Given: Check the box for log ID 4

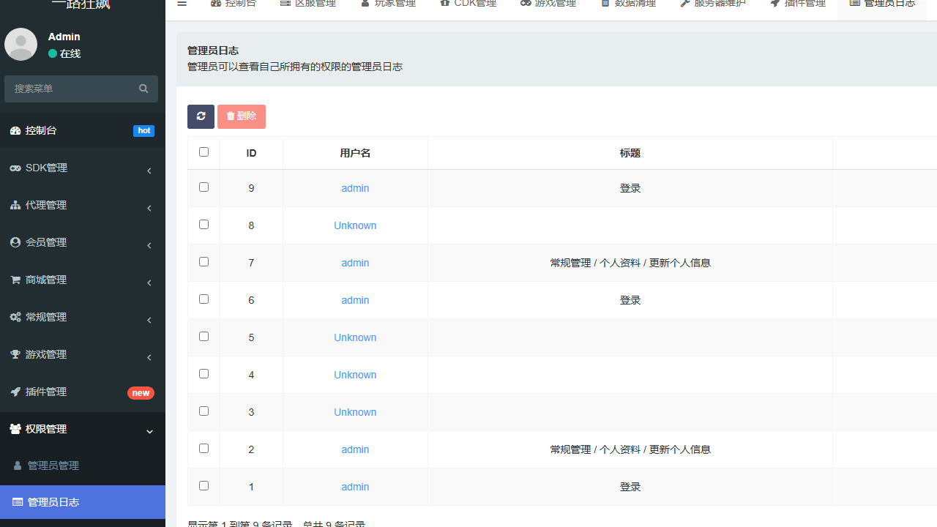Looking at the screenshot, I should pos(204,374).
